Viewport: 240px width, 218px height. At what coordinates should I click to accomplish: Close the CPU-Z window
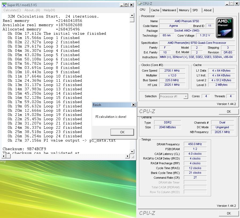tap(237, 3)
